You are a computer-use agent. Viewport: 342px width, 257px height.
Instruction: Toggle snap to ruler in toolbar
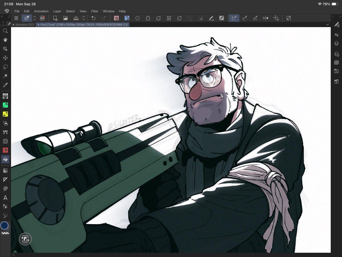pyautogui.click(x=234, y=18)
